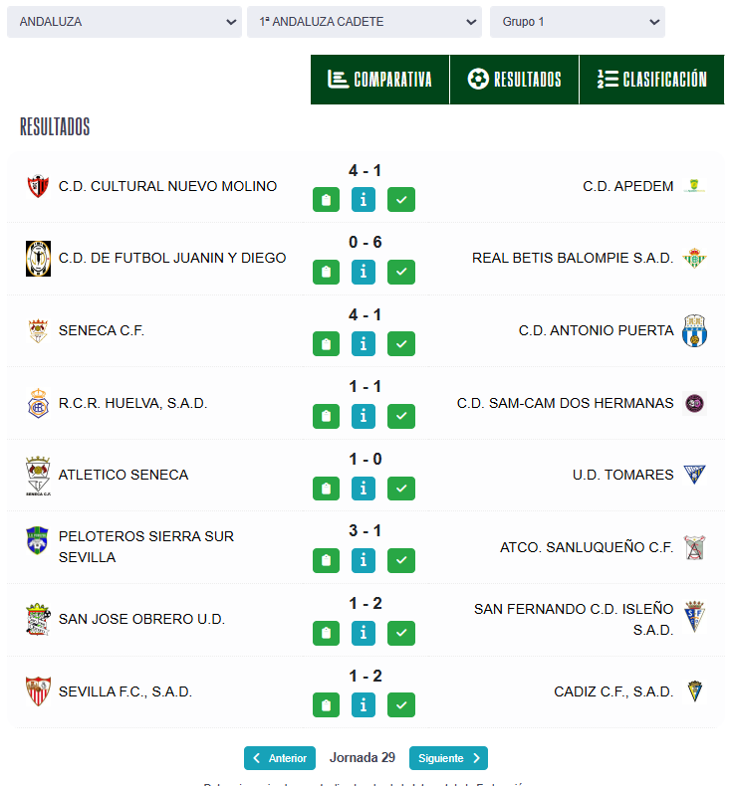Open the ANDALUZA federation dropdown
The image size is (732, 786).
(x=124, y=22)
